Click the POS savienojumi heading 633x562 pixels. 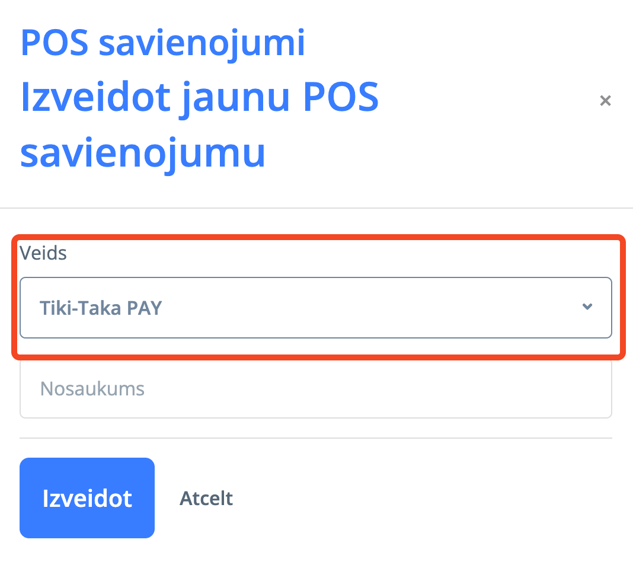click(x=162, y=43)
